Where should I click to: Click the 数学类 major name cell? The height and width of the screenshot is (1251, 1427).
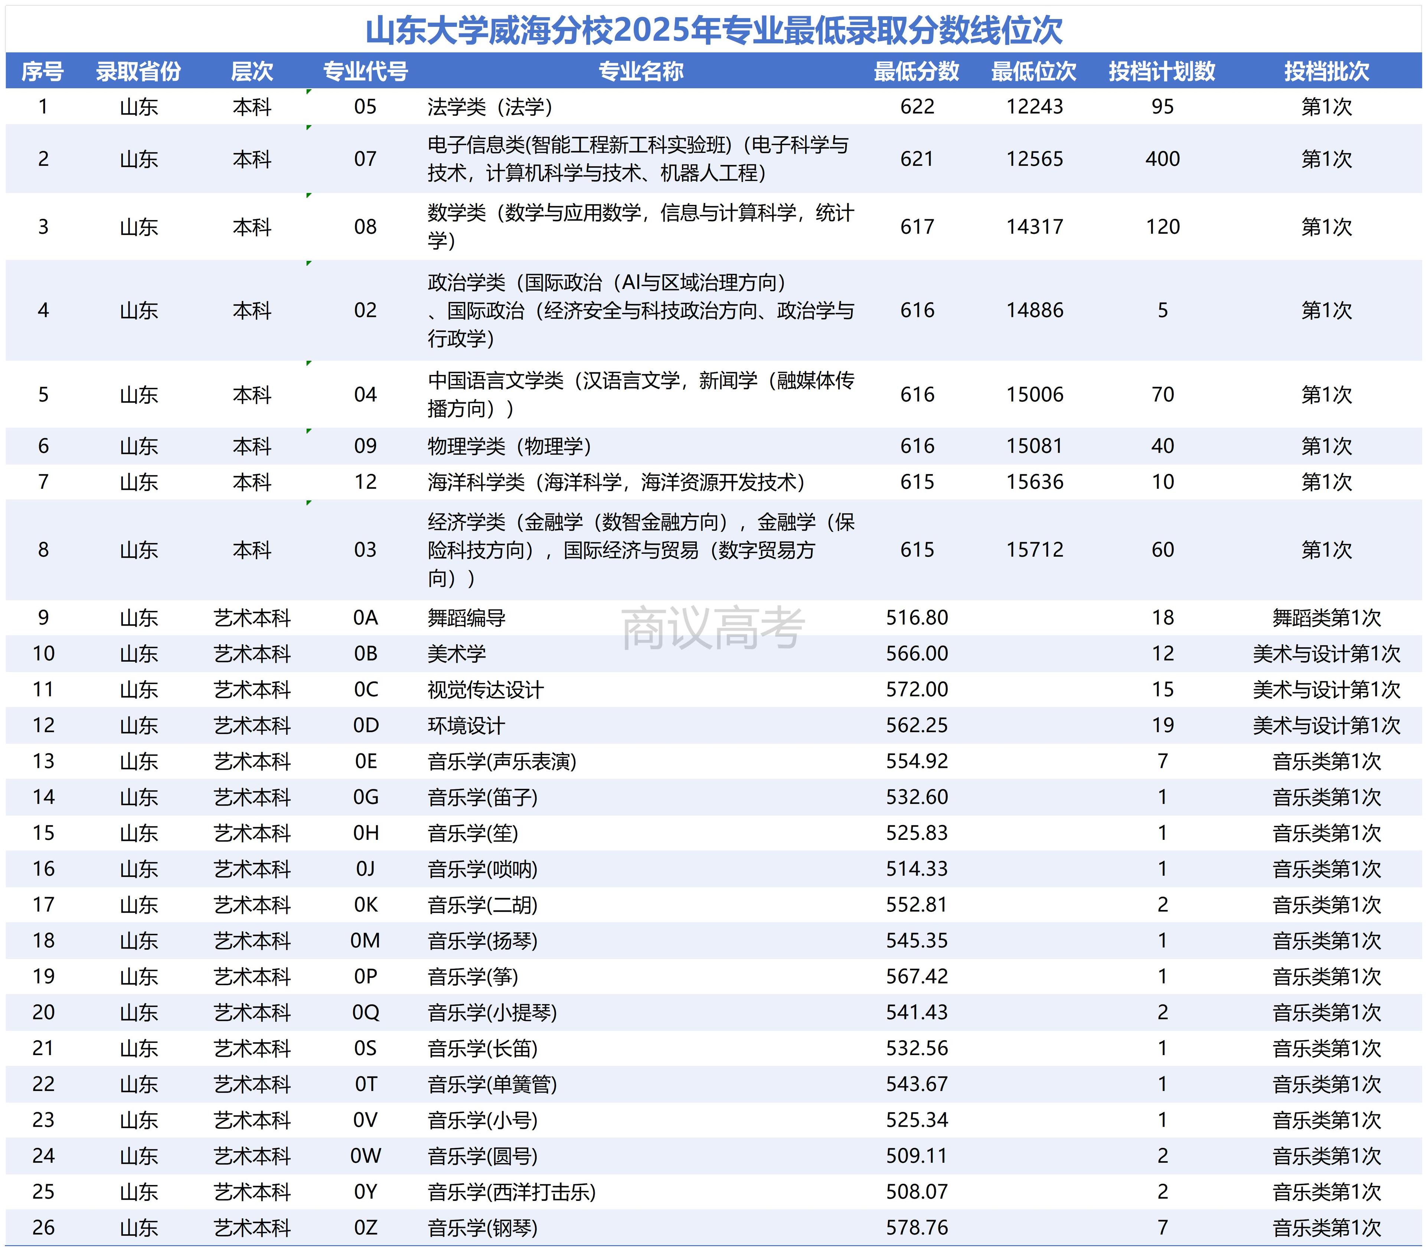coord(641,227)
